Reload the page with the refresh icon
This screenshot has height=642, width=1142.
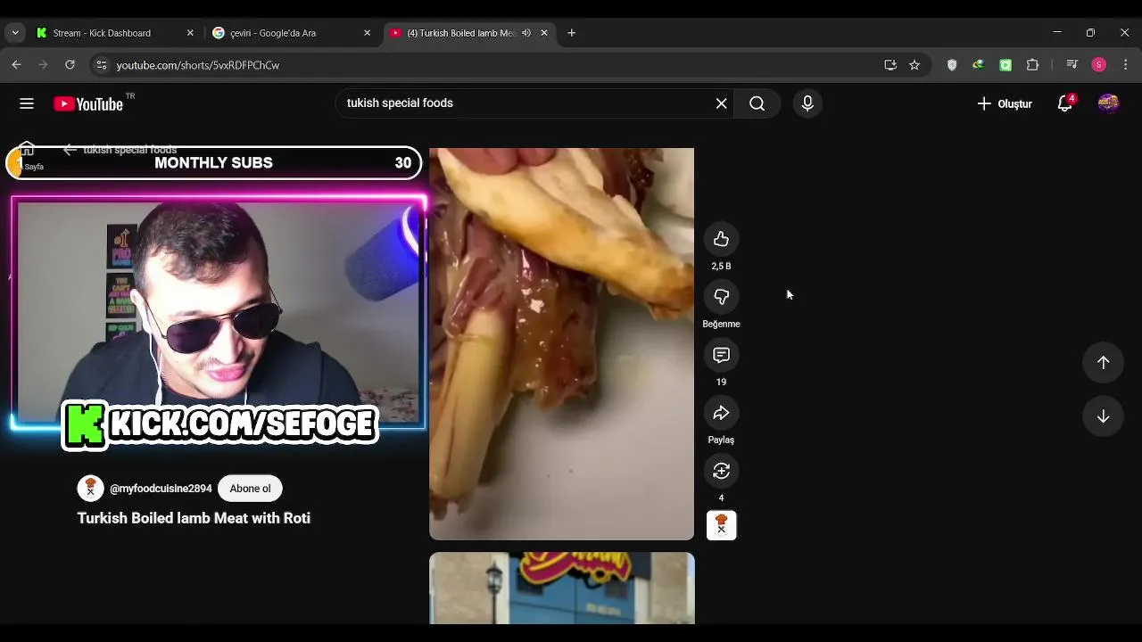pos(70,65)
